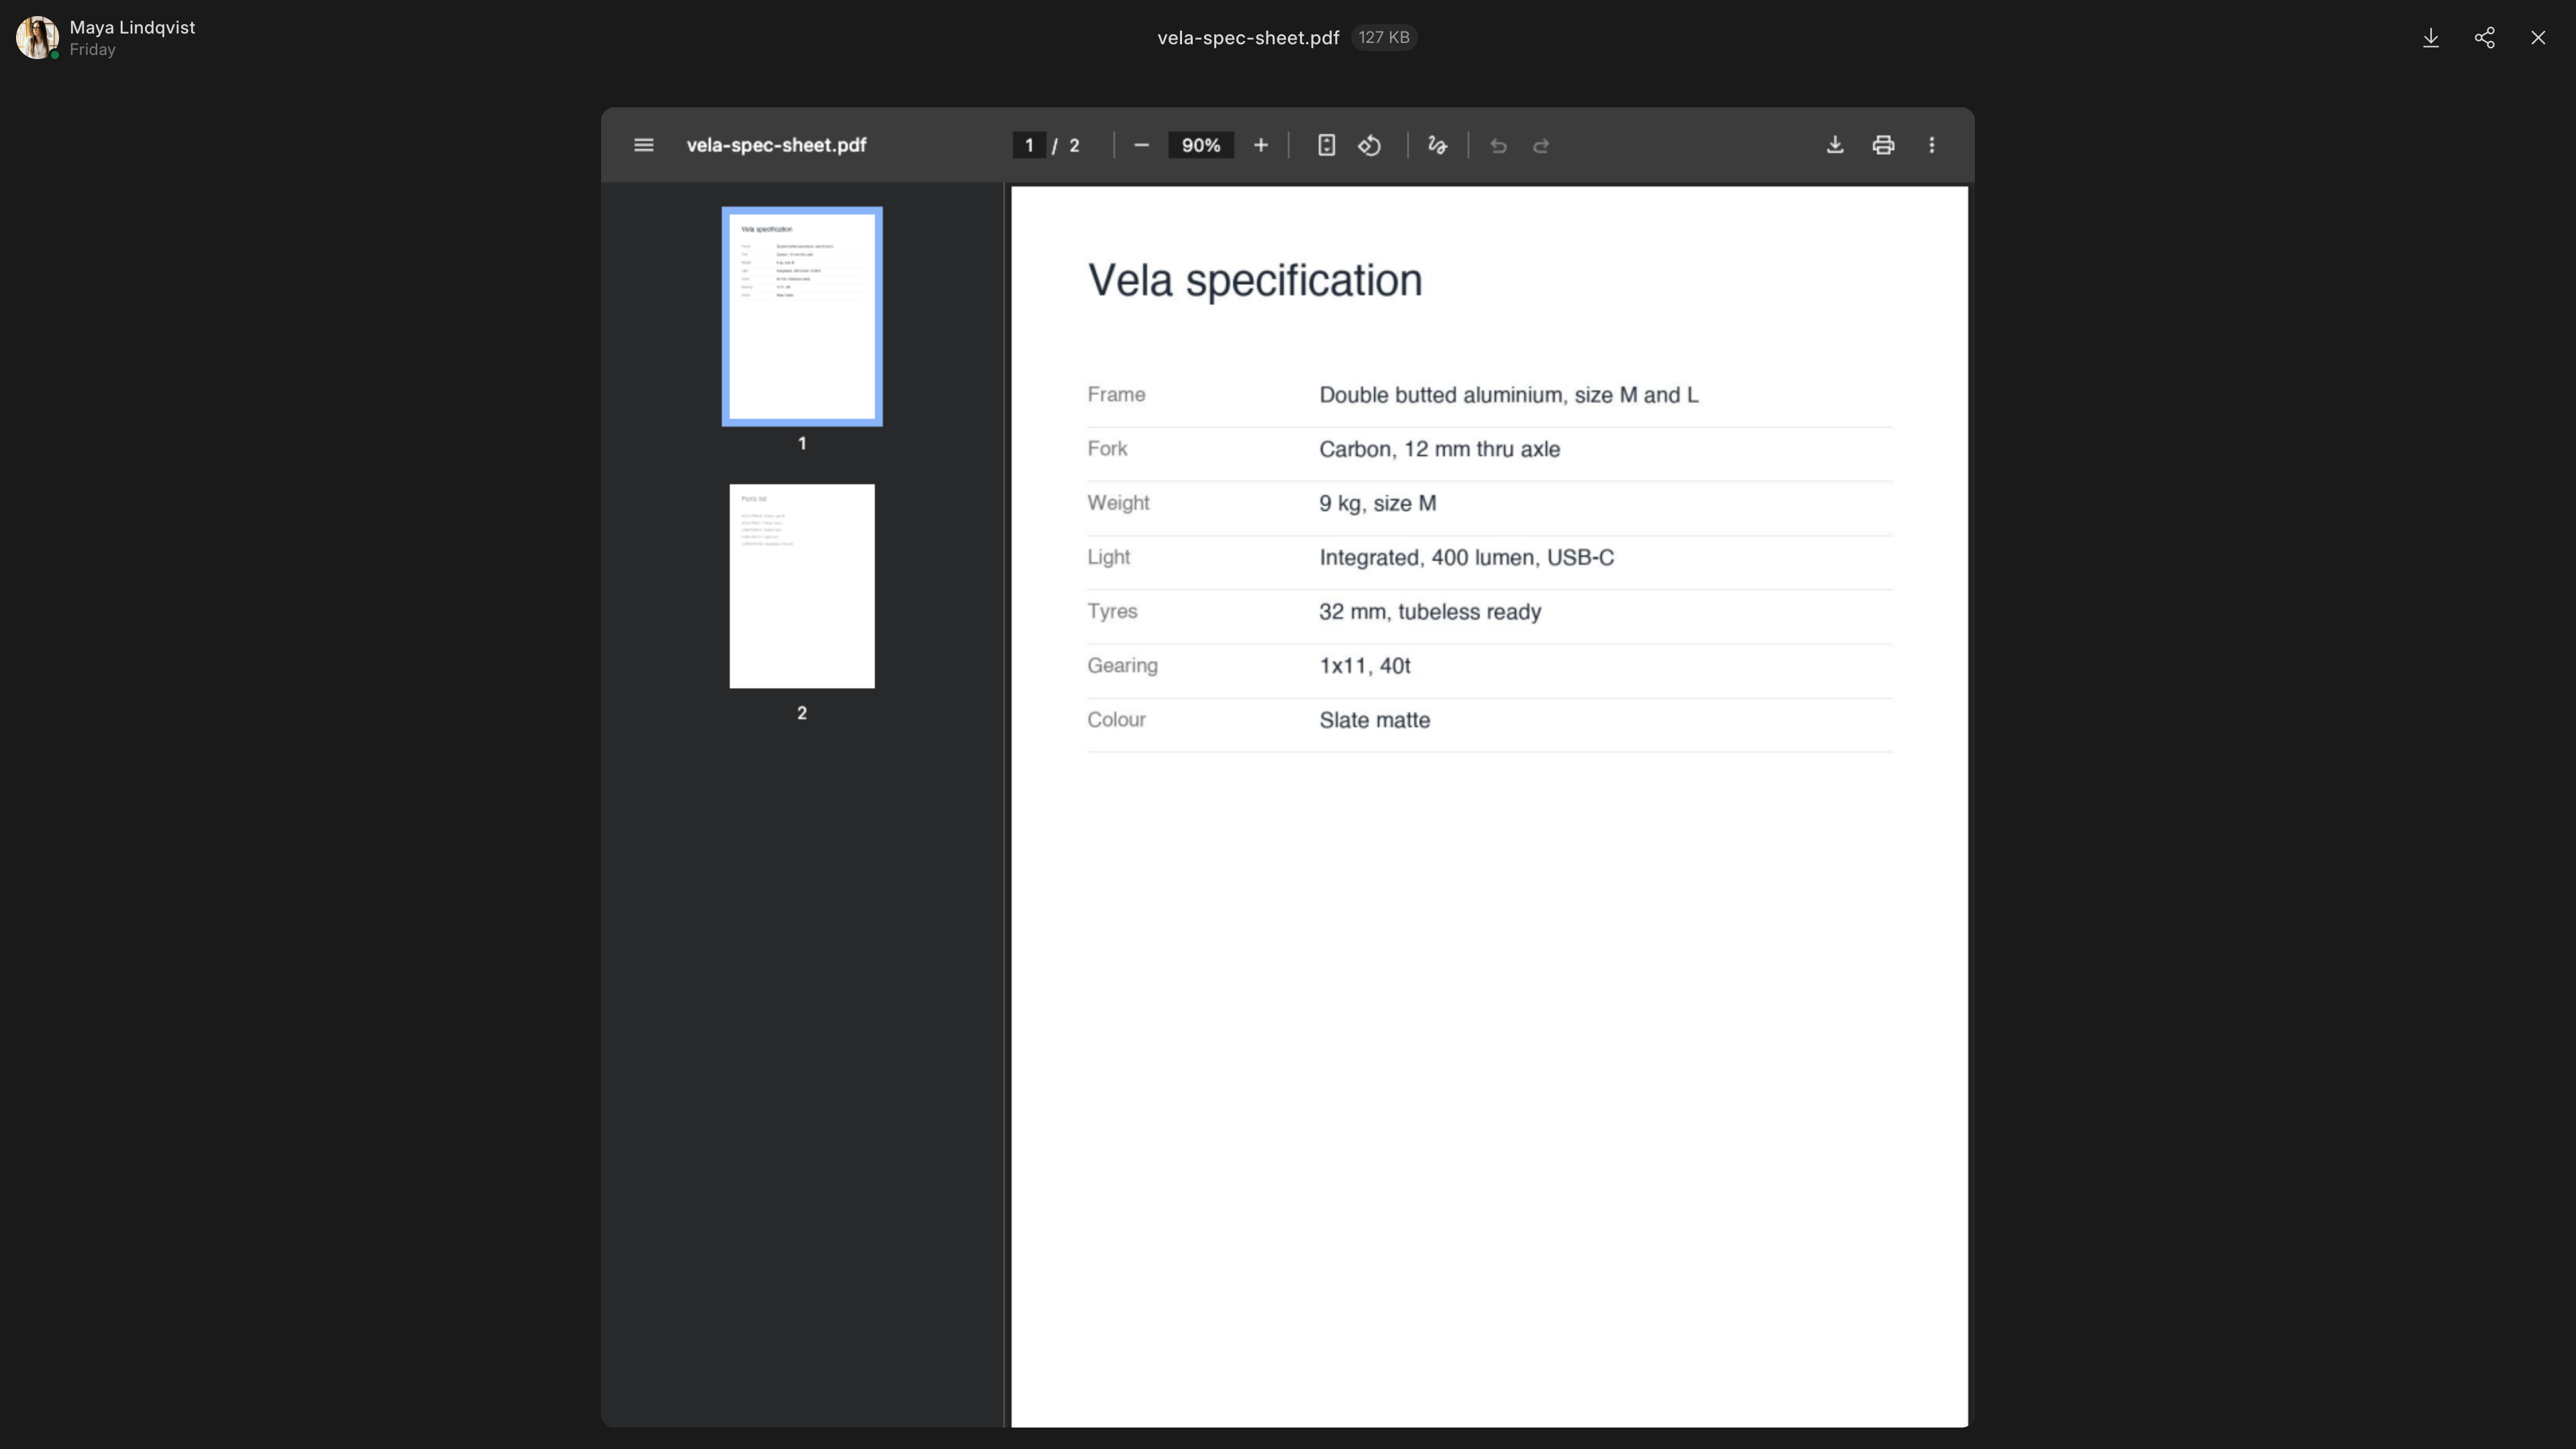Viewport: 2576px width, 1449px height.
Task: Click the 'Frame' row label
Action: pyautogui.click(x=1116, y=394)
